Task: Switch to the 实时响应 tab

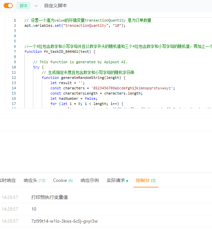Action: 8,181
